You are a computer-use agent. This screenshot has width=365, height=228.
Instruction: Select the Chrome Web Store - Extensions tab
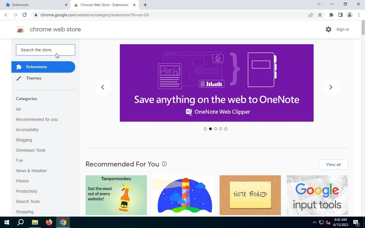(104, 5)
